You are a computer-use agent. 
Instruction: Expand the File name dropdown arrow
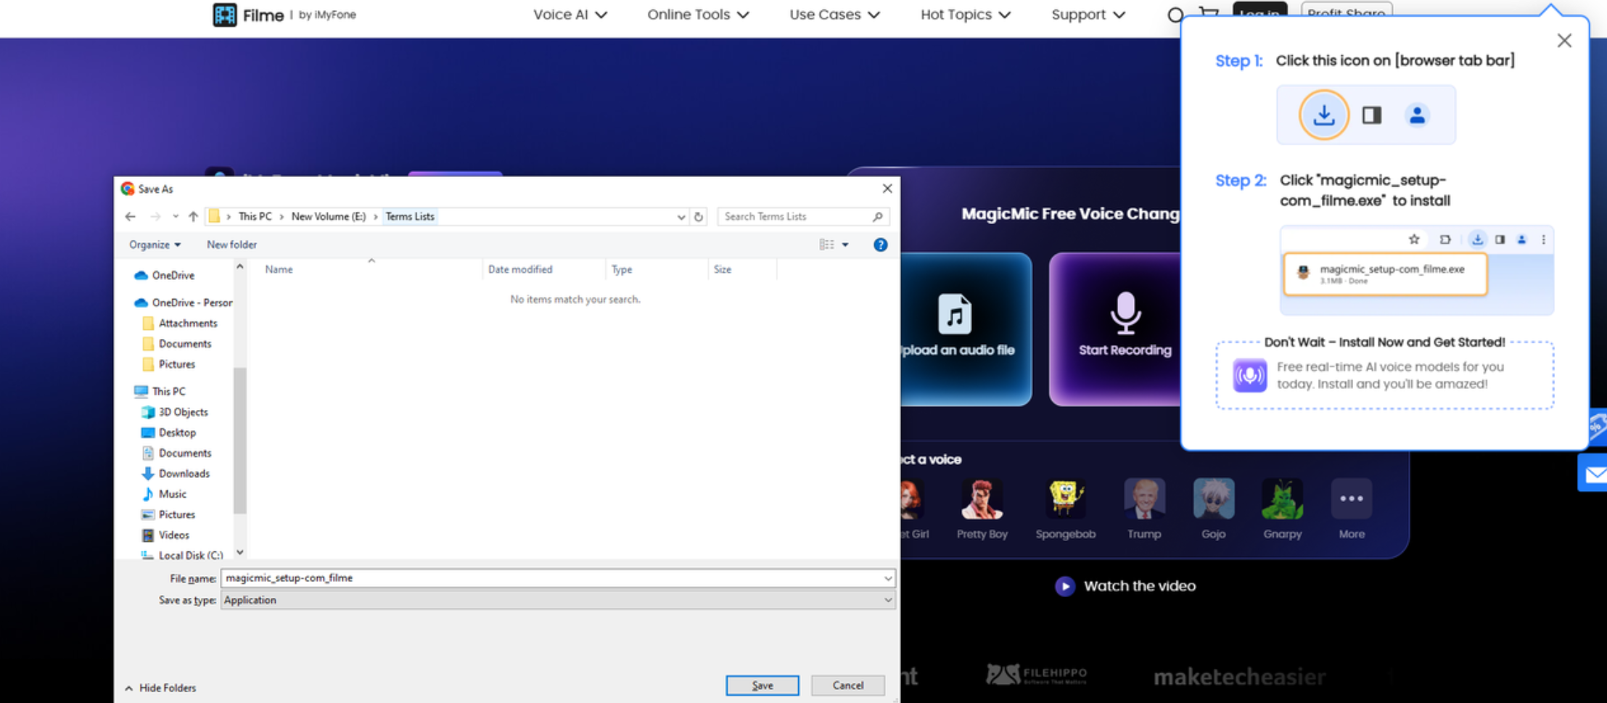888,578
